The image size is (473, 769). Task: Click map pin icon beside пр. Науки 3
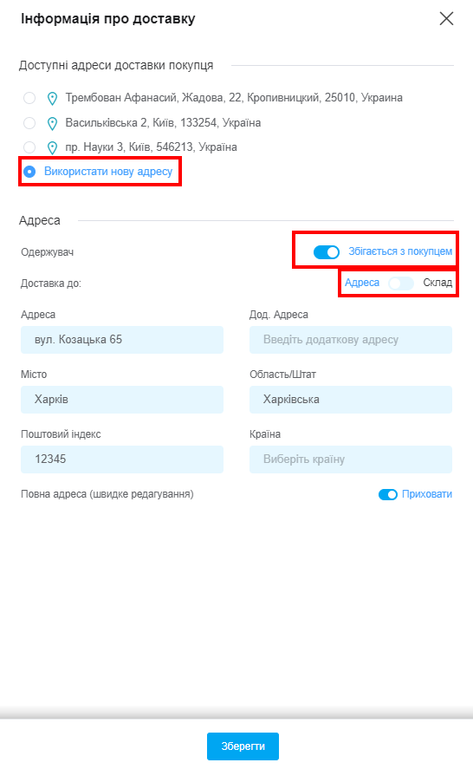[x=52, y=147]
